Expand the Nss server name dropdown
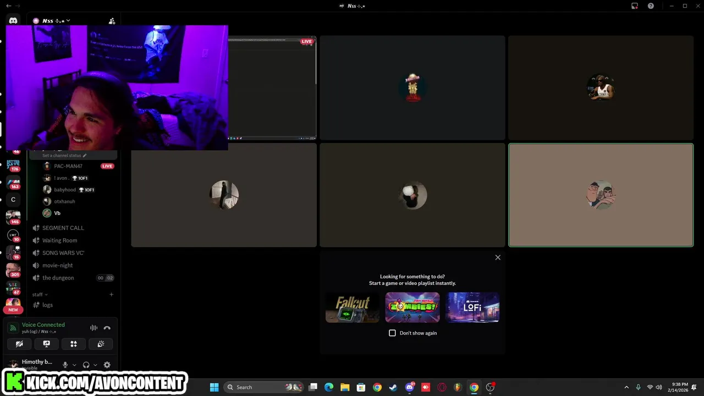 68,21
